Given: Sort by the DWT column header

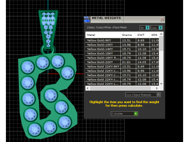Looking at the screenshot, I should [143, 35].
